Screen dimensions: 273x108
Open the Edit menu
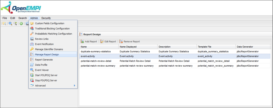13,18
